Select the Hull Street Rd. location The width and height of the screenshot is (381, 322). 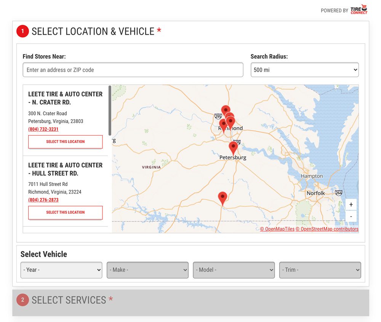[66, 212]
